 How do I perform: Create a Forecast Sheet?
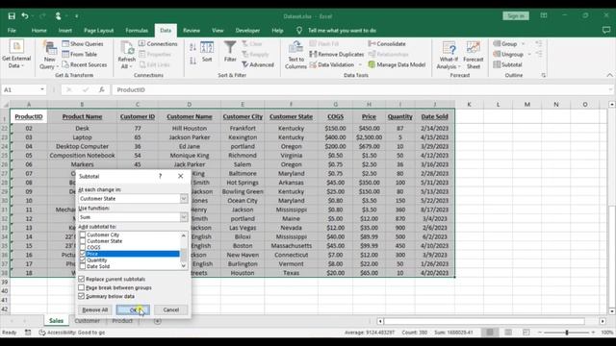474,56
